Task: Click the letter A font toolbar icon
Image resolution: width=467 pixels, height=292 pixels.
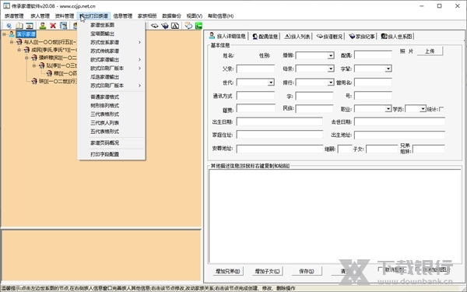Action: pos(175,26)
